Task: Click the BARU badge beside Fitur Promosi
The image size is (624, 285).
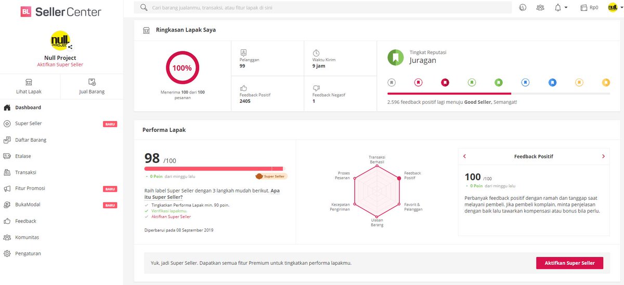Action: pos(110,189)
